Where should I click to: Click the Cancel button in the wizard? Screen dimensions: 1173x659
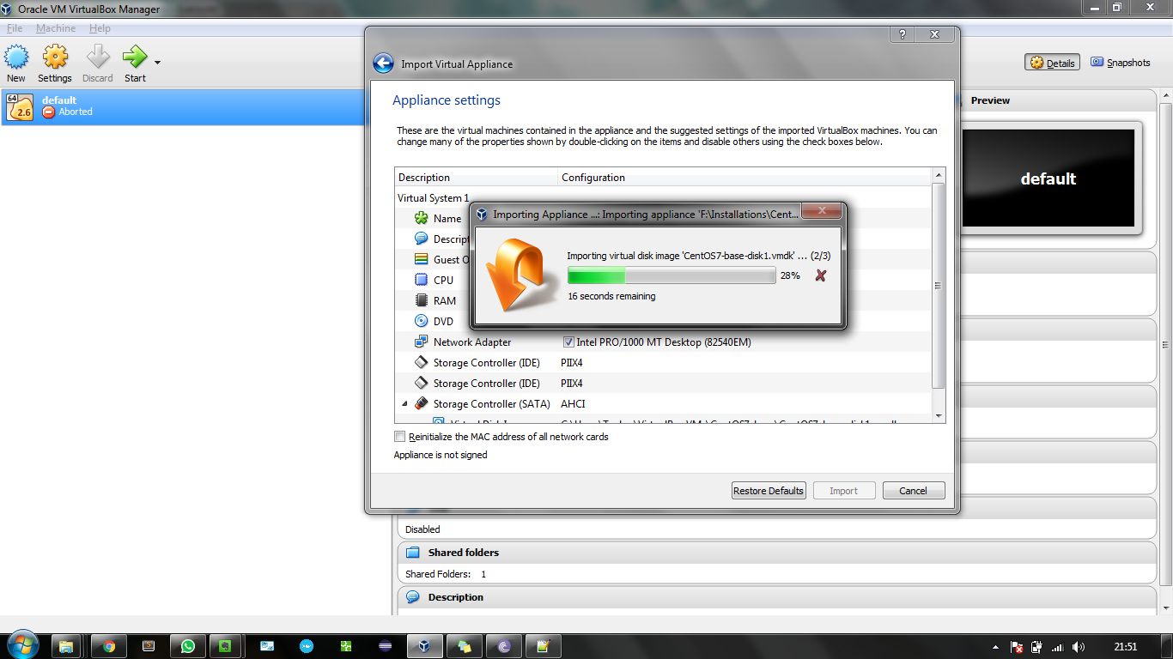tap(914, 491)
